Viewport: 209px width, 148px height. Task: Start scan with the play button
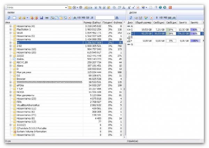[74, 8]
